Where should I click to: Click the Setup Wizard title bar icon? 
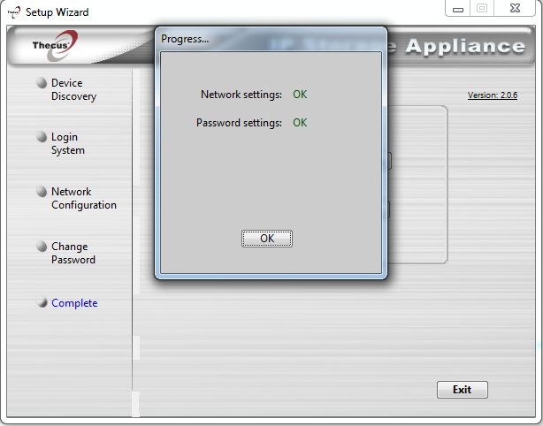[11, 11]
